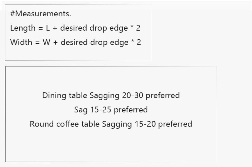Click the Round coffee table Sagging line

pos(111,124)
